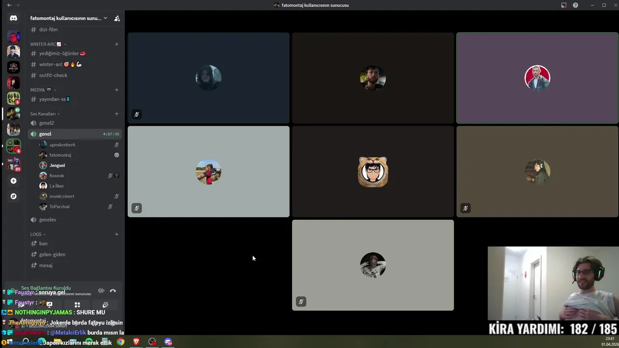Create channel in WINTER ARC category
The width and height of the screenshot is (619, 348).
point(117,44)
